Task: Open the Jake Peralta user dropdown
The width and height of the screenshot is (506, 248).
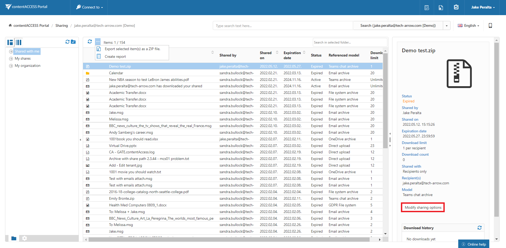Action: (483, 7)
